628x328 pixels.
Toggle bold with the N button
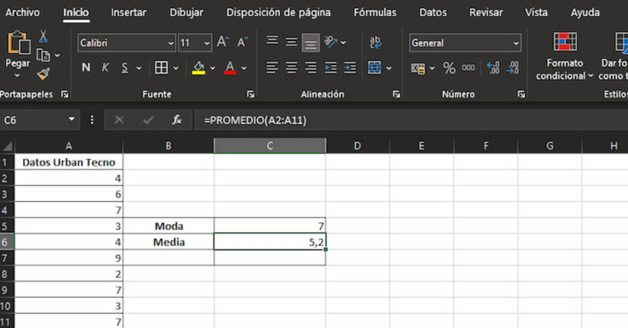pyautogui.click(x=86, y=67)
